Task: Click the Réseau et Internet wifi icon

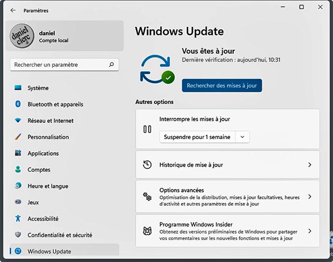Action: (18, 120)
